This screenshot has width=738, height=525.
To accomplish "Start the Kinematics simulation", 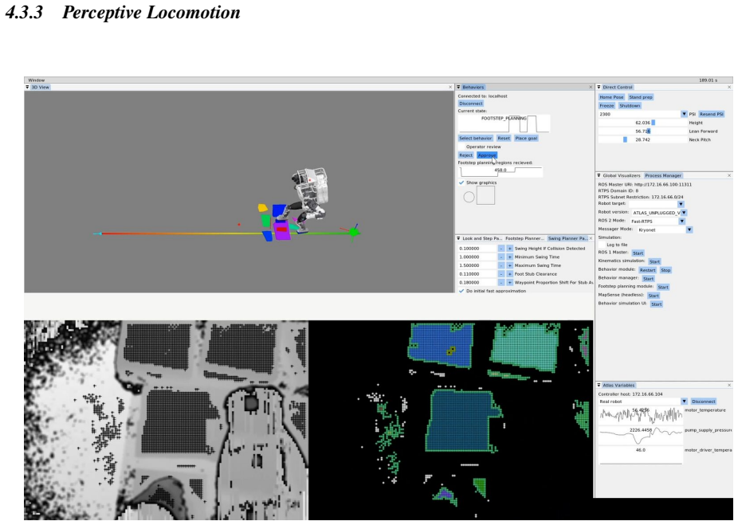I will click(654, 261).
